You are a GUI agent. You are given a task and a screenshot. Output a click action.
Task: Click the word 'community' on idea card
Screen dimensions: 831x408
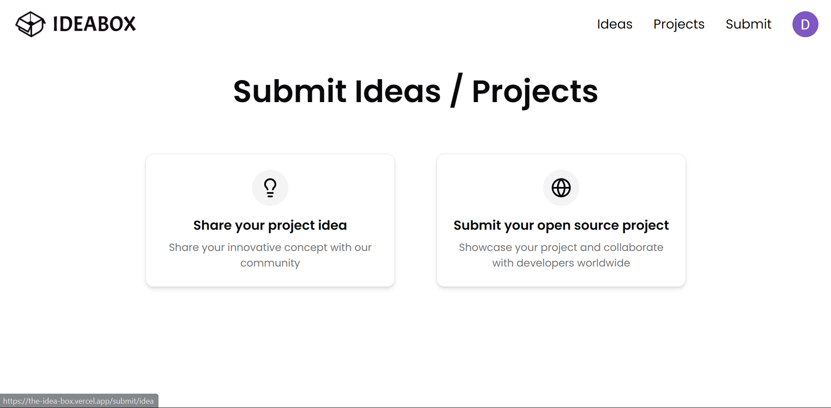coord(270,263)
